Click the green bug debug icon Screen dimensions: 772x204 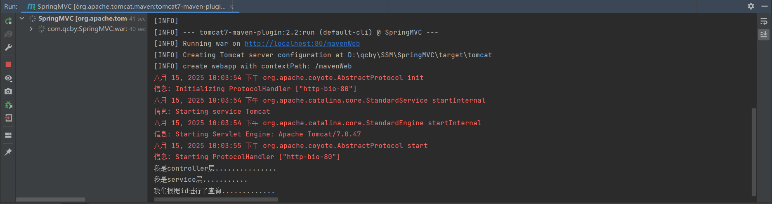tap(8, 105)
